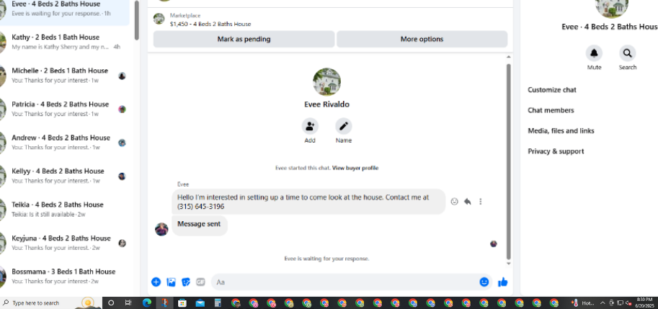Search in conversation using magnifier icon
The width and height of the screenshot is (658, 309).
pos(627,53)
